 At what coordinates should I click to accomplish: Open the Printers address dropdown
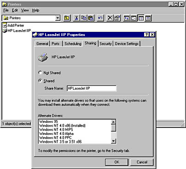(x=58, y=18)
